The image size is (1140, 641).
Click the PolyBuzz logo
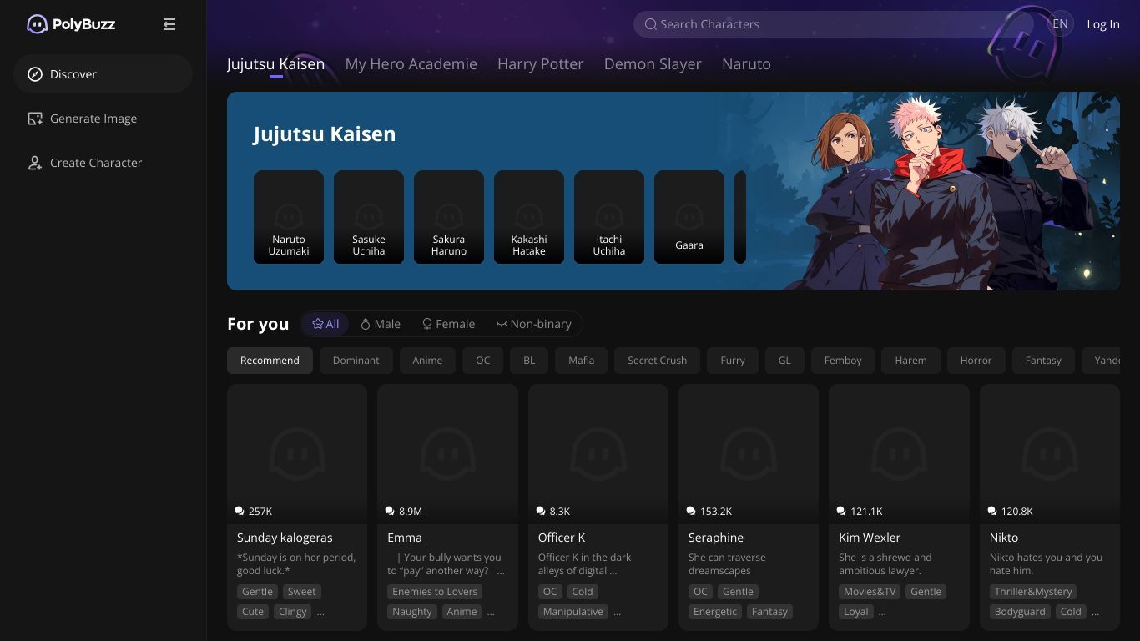[x=71, y=24]
